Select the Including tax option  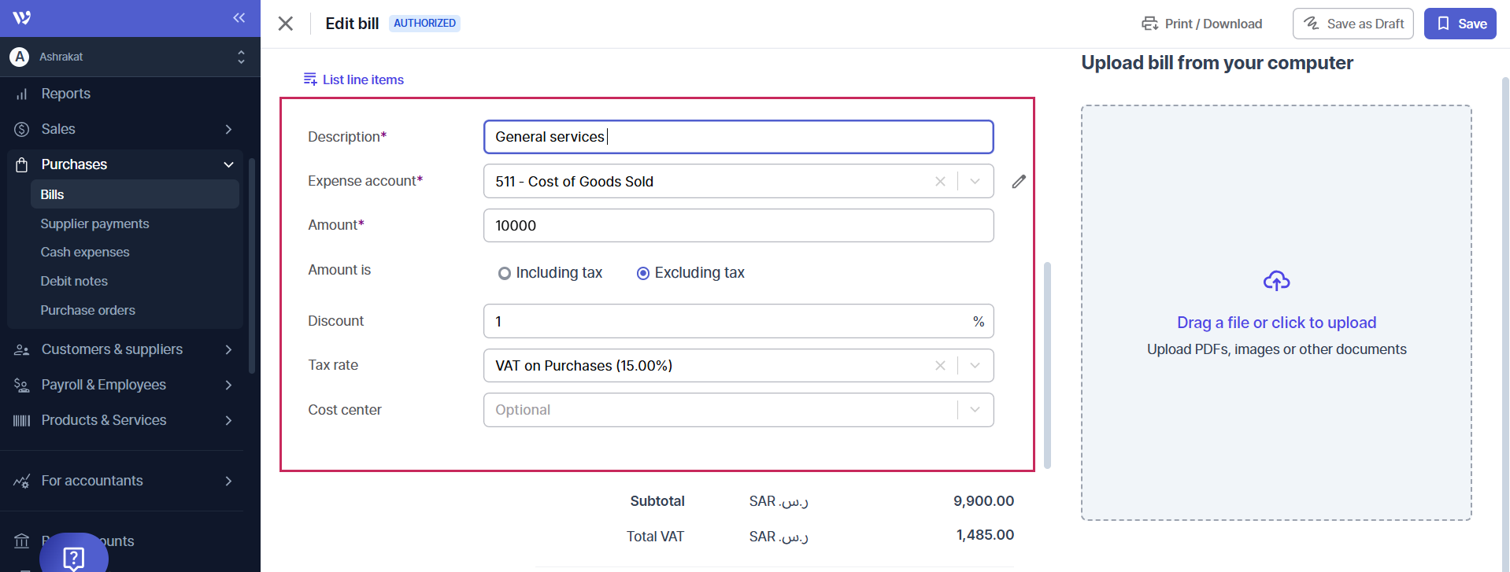click(505, 273)
